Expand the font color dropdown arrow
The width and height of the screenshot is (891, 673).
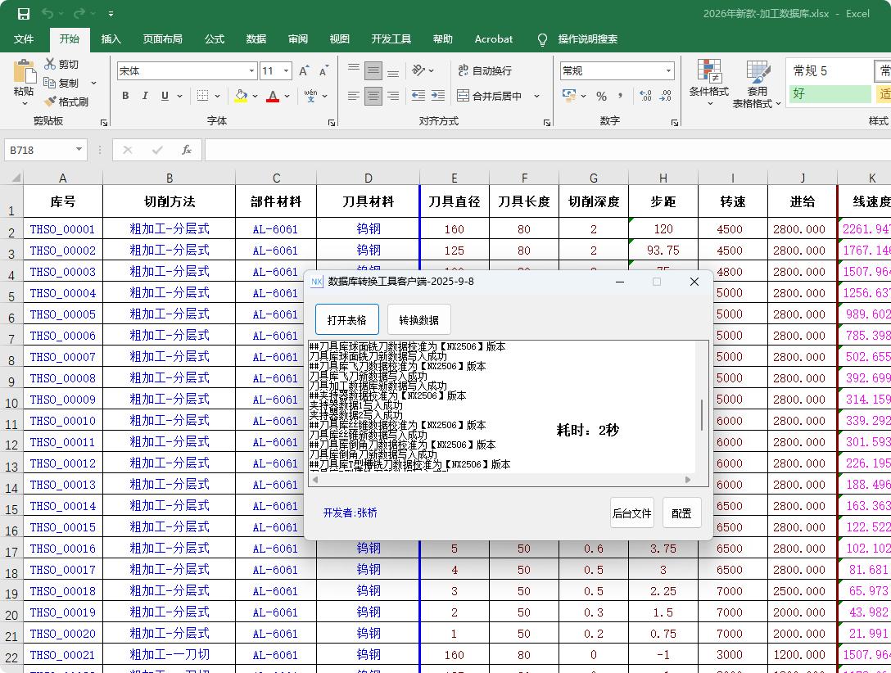coord(287,96)
